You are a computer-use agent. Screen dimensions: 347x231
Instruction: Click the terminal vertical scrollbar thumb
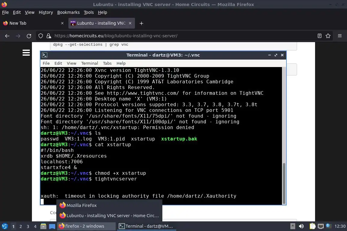click(284, 183)
